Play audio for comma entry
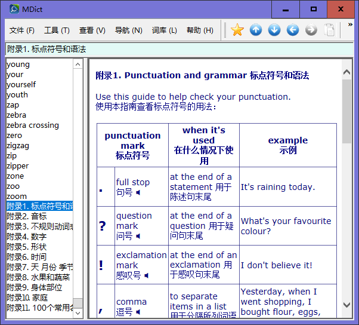The height and width of the screenshot is (325, 359). point(138,312)
